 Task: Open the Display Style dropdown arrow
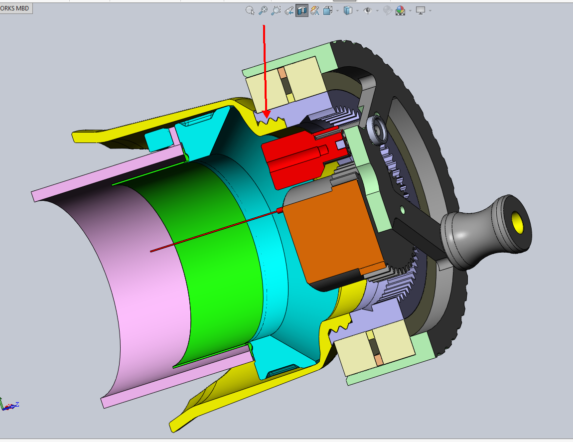(357, 11)
